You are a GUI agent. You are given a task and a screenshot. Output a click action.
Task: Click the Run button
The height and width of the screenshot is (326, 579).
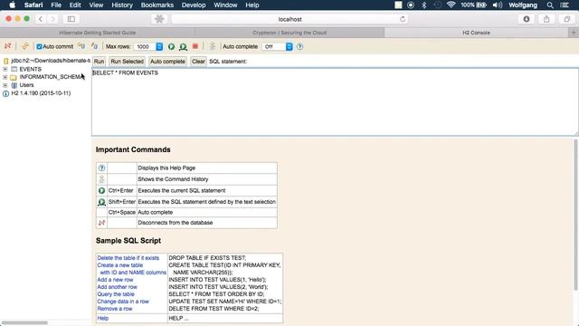point(99,62)
